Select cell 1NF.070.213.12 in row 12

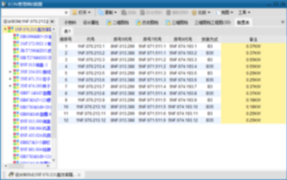91,120
